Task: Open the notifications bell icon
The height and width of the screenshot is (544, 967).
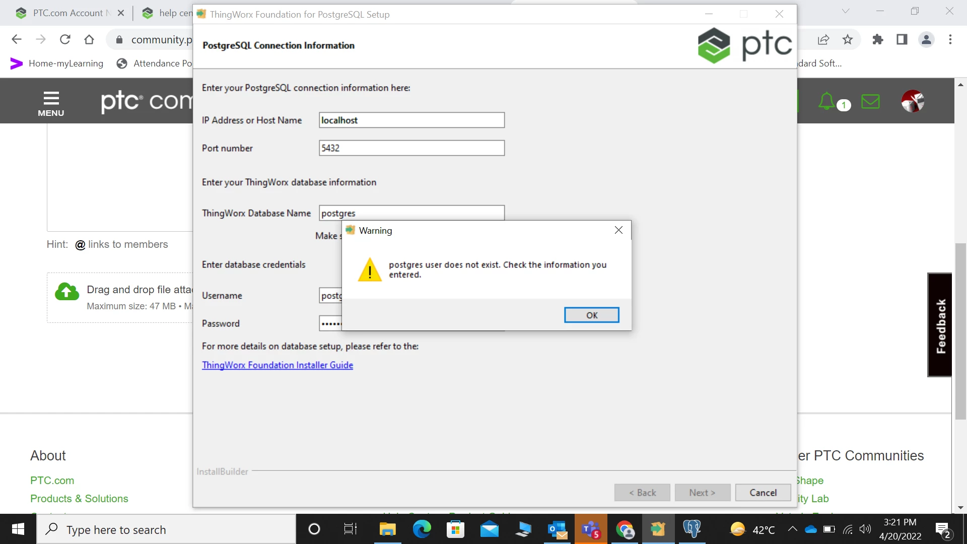Action: point(826,102)
